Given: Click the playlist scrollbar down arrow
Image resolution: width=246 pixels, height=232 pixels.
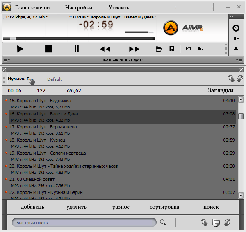Looking at the screenshot, I should [x=241, y=195].
